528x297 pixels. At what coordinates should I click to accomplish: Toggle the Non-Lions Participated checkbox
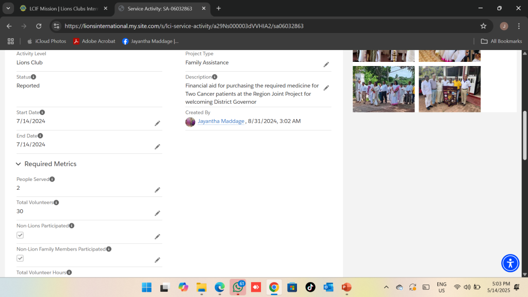[x=20, y=235]
